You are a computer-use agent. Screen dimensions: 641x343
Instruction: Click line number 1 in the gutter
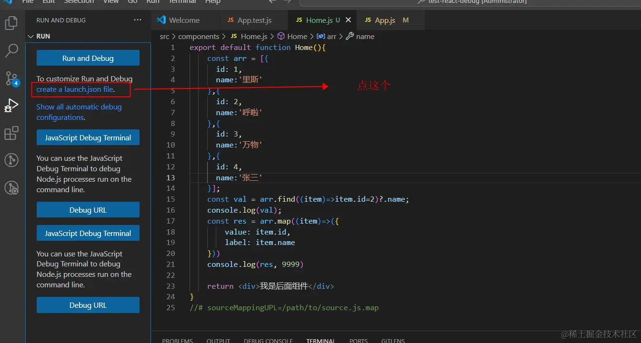click(x=173, y=48)
